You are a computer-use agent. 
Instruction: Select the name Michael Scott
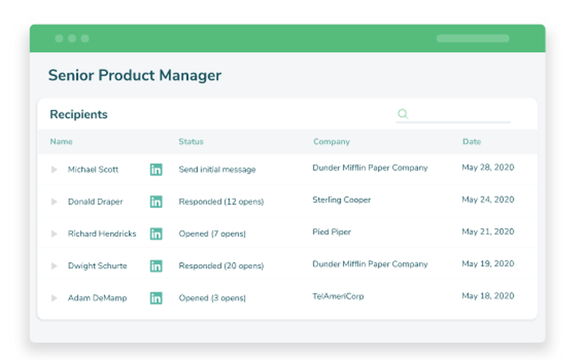coord(93,169)
